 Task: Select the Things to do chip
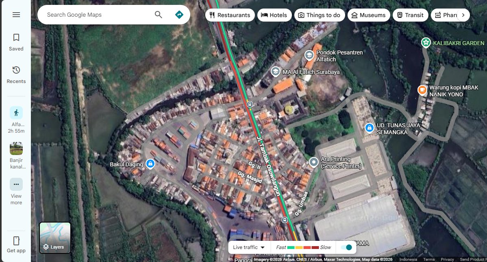point(320,15)
